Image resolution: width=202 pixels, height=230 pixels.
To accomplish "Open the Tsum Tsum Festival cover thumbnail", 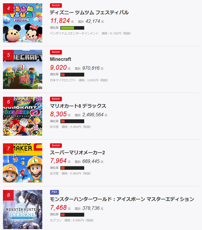I will click(x=23, y=23).
